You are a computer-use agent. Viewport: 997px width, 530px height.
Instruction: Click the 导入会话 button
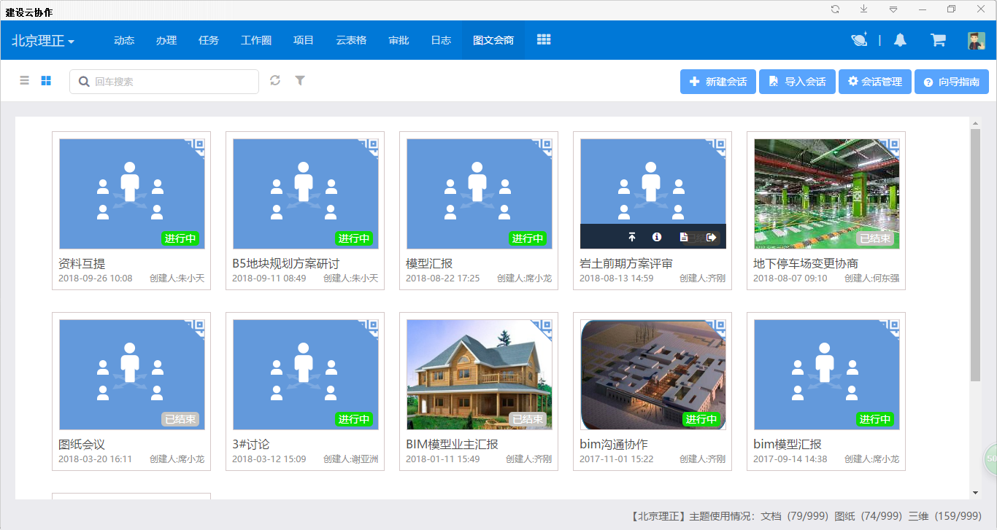798,82
